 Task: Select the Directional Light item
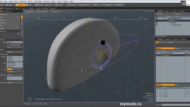point(176,25)
